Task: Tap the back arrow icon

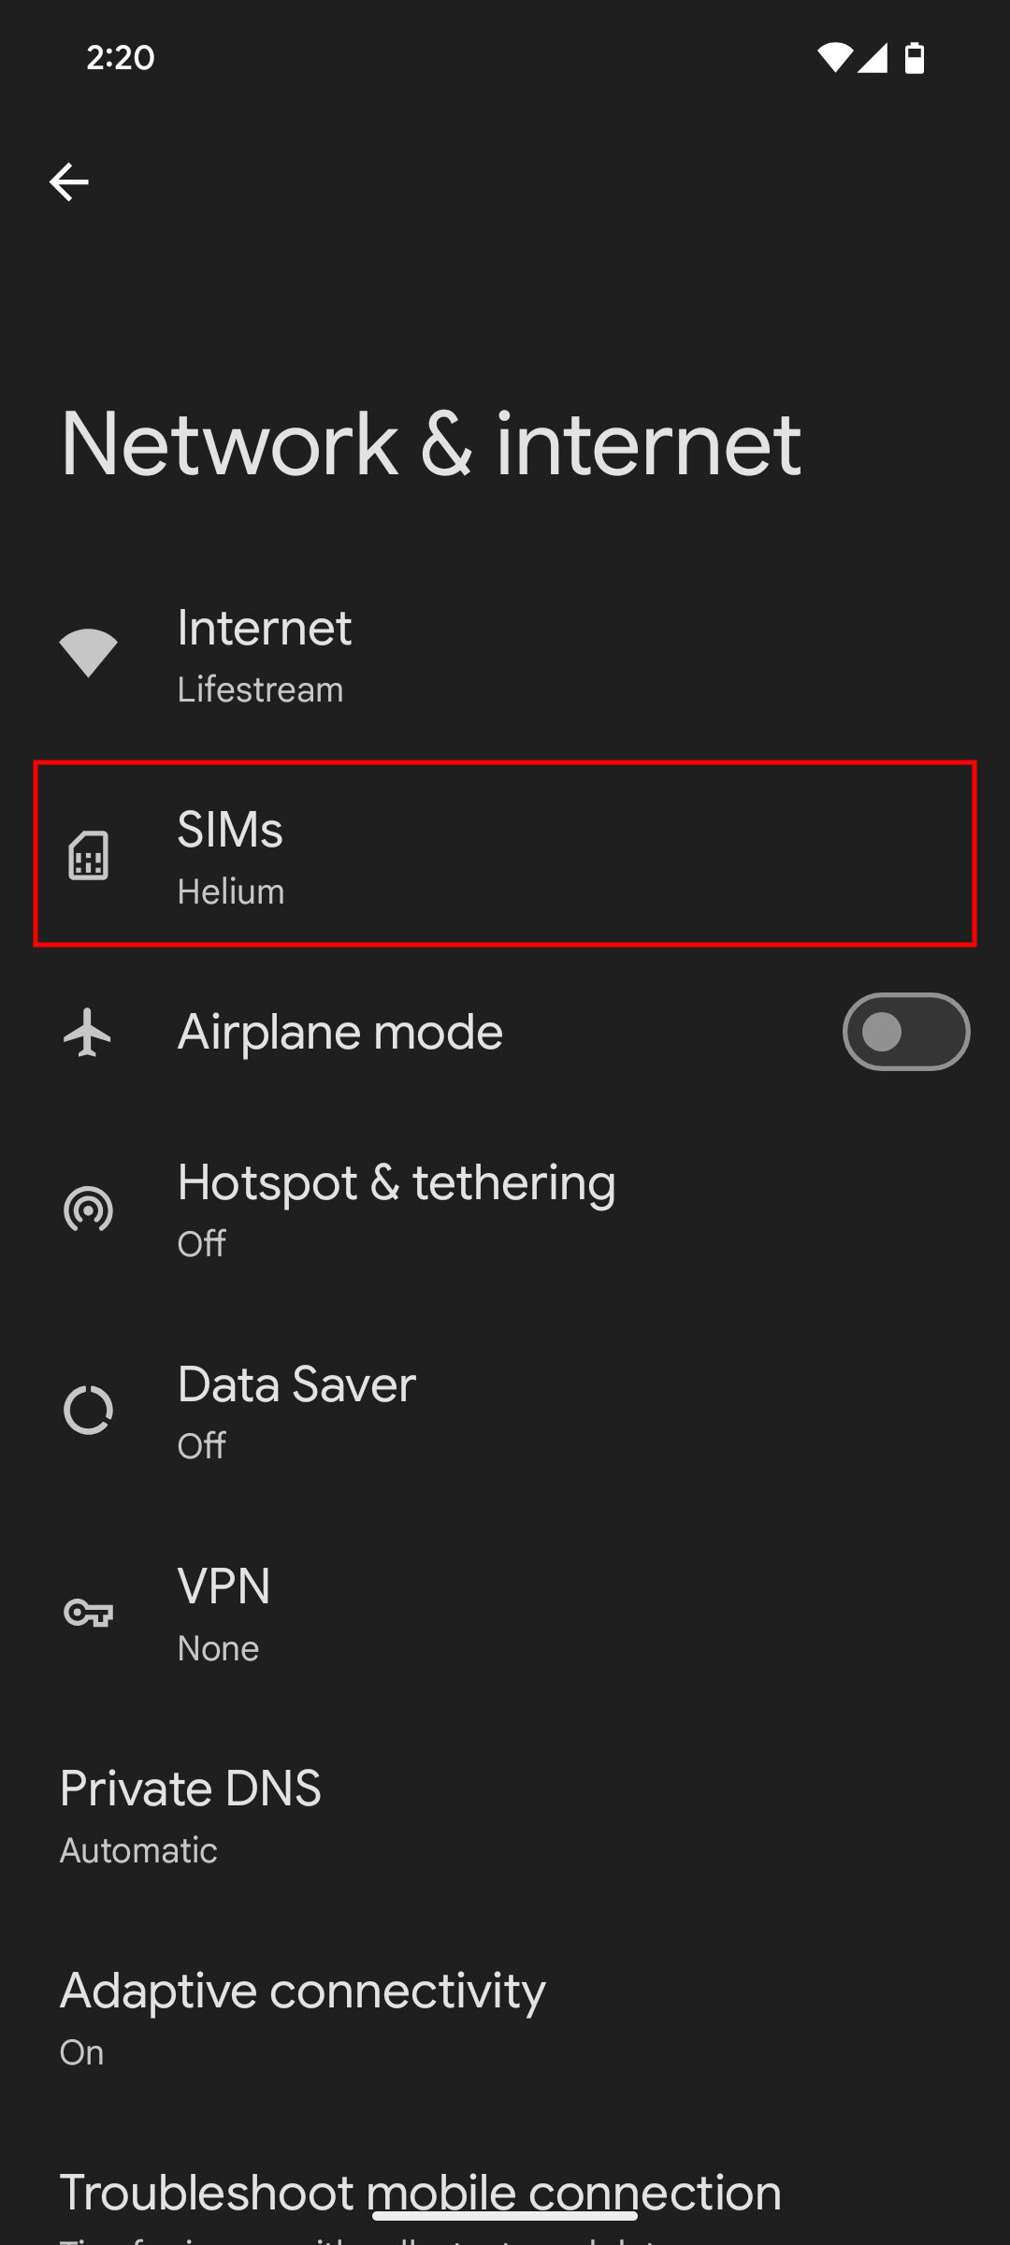Action: (x=69, y=181)
